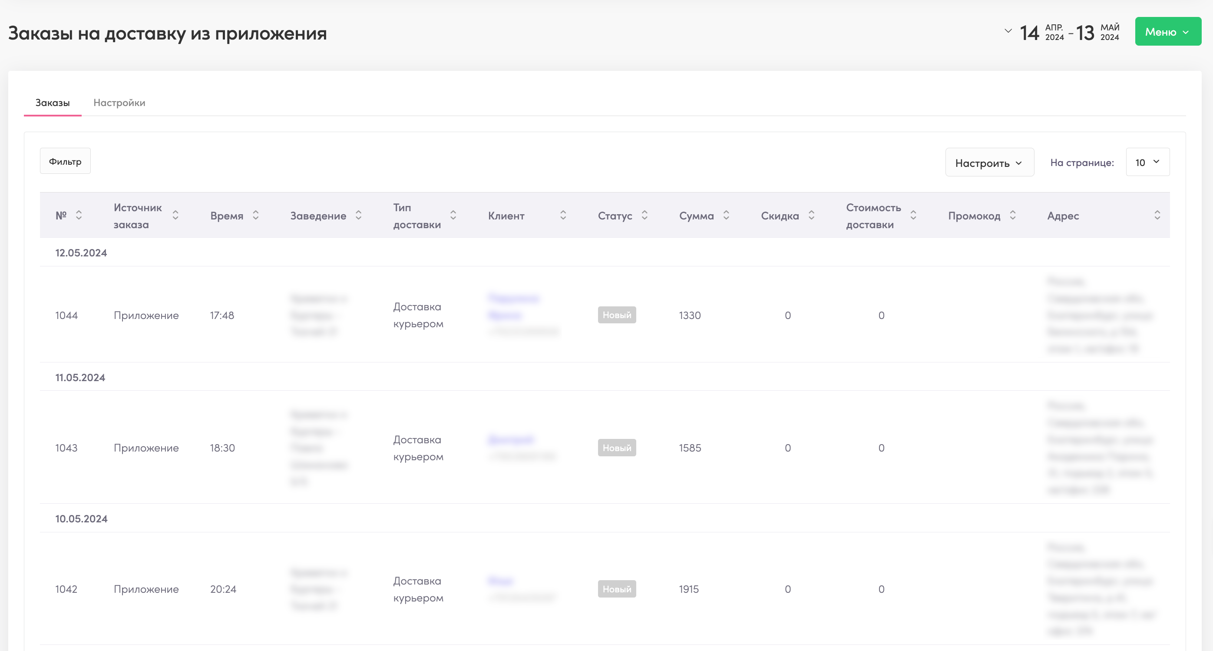Sort by Скидка column arrows
This screenshot has height=651, width=1213.
[x=811, y=215]
